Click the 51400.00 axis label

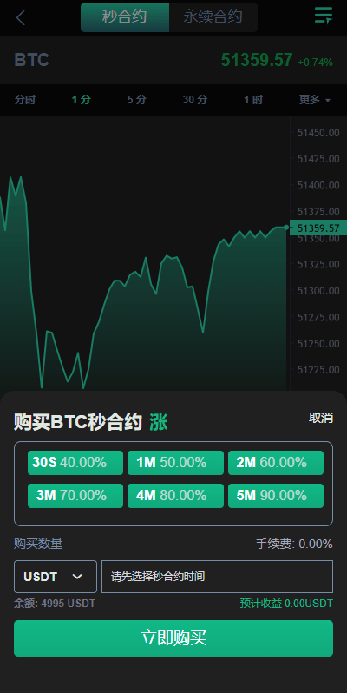[x=318, y=186]
